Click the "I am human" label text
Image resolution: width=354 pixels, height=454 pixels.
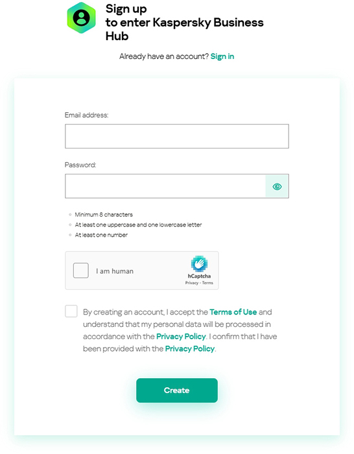pyautogui.click(x=115, y=271)
